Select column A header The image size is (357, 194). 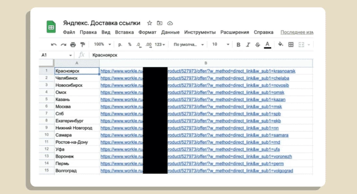click(x=77, y=63)
